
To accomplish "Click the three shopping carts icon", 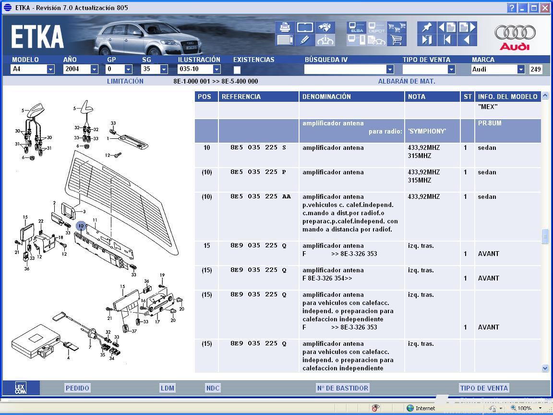I will [x=397, y=27].
